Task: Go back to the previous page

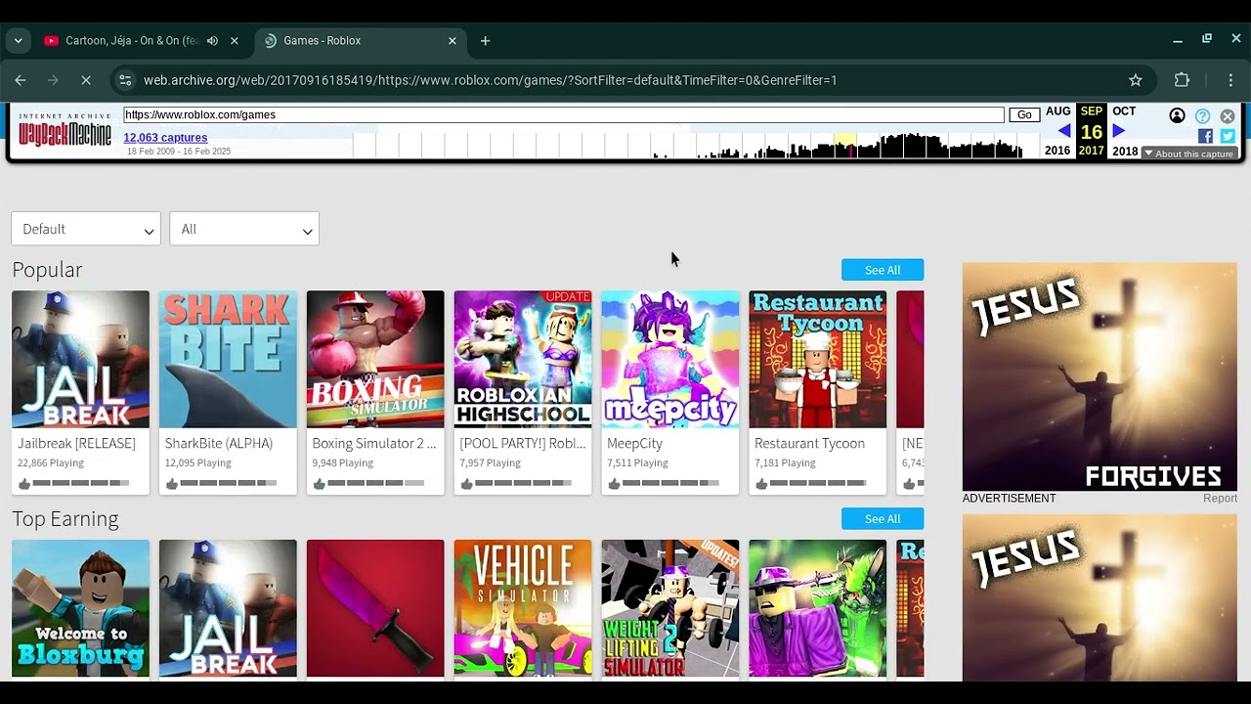Action: click(x=21, y=80)
